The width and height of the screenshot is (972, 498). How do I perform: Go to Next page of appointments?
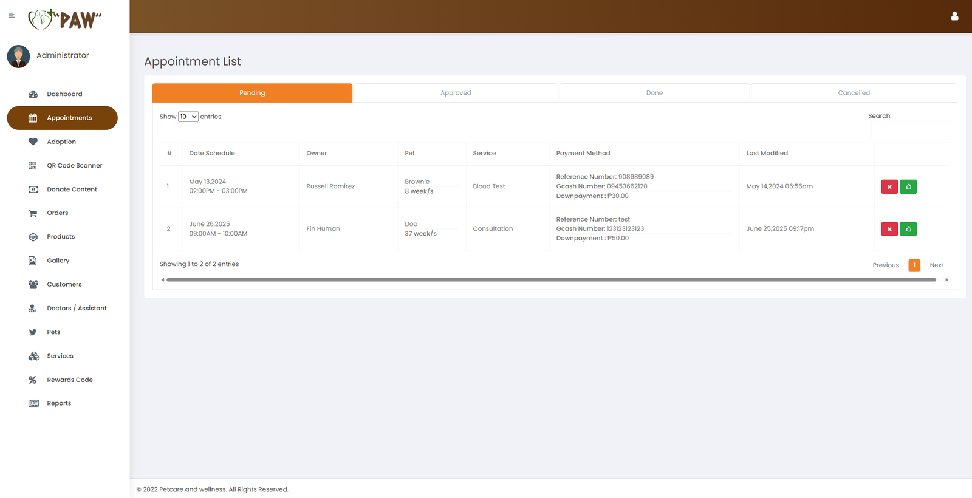(936, 265)
